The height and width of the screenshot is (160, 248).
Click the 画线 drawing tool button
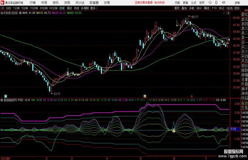[x=207, y=8]
